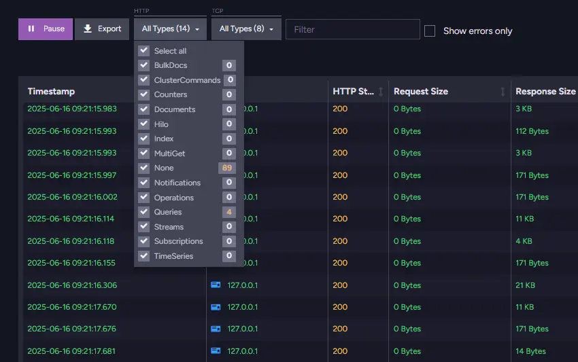Image resolution: width=578 pixels, height=362 pixels.
Task: Click timestamp 2025-06-16 09:21:15.997
Action: (x=72, y=175)
